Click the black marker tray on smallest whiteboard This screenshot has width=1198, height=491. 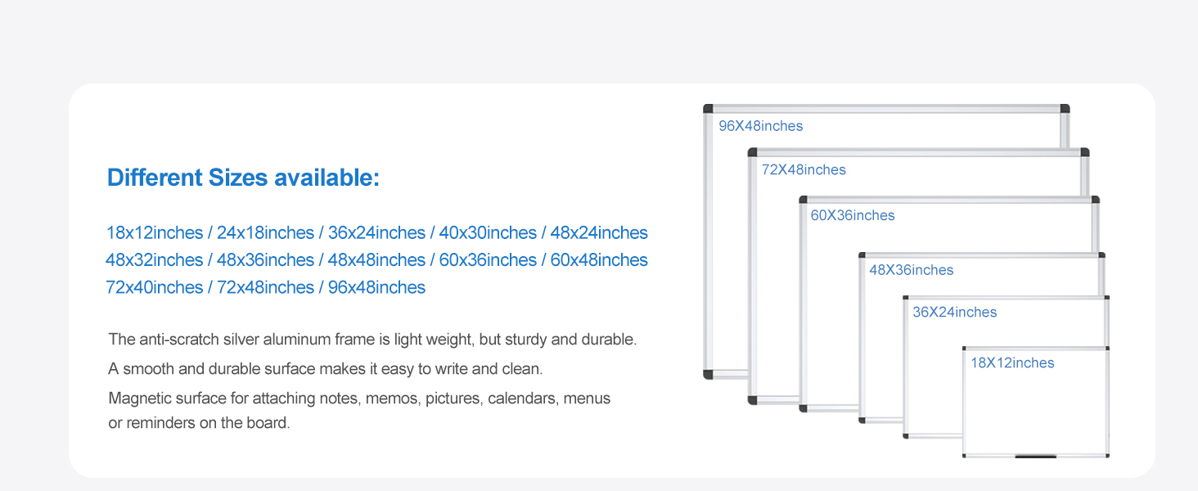click(x=1036, y=456)
